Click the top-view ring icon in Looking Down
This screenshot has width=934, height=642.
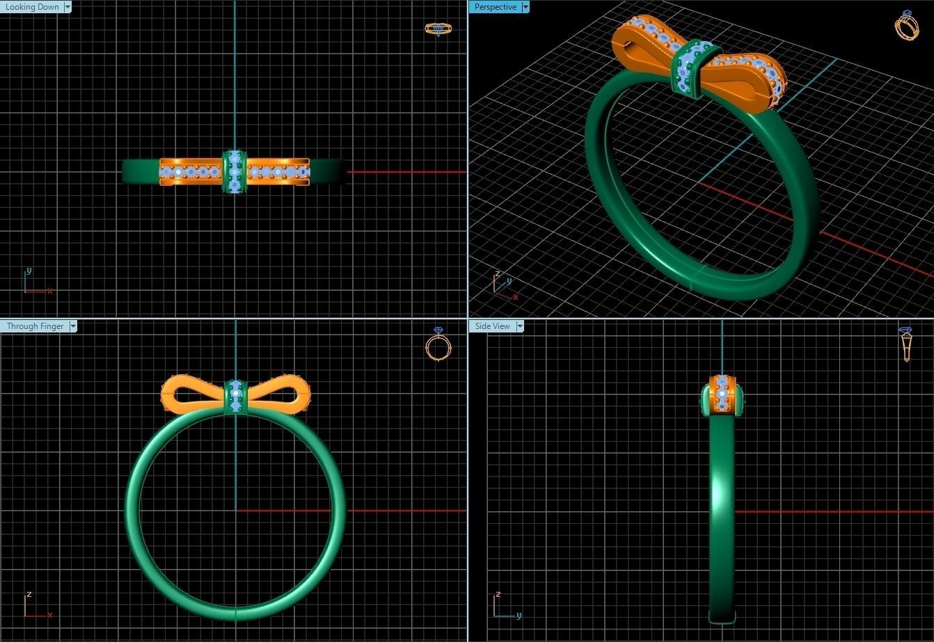(x=438, y=29)
